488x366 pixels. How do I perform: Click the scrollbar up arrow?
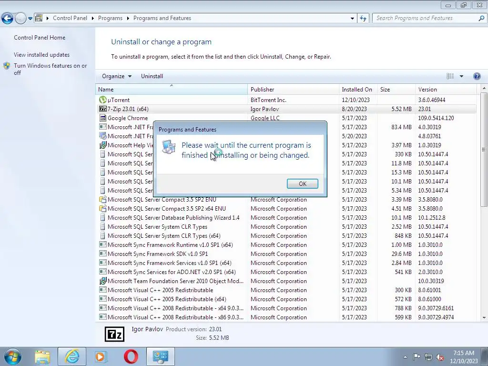[x=484, y=89]
